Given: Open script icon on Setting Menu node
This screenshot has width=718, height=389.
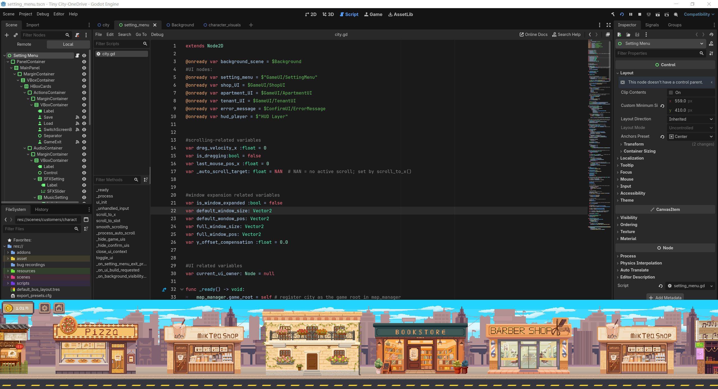Looking at the screenshot, I should [77, 56].
